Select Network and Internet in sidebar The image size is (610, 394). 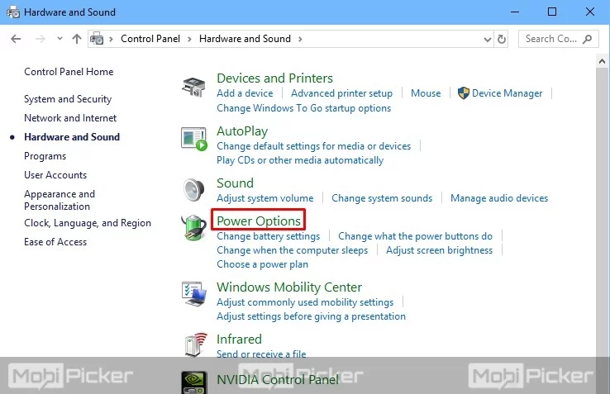click(x=70, y=118)
